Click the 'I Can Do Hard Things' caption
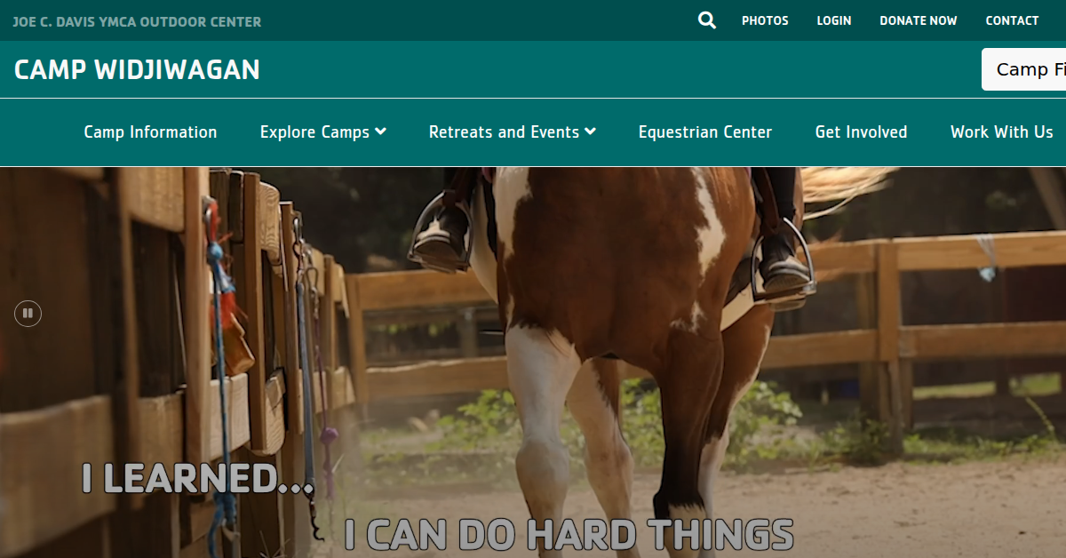The width and height of the screenshot is (1066, 558). (x=569, y=535)
